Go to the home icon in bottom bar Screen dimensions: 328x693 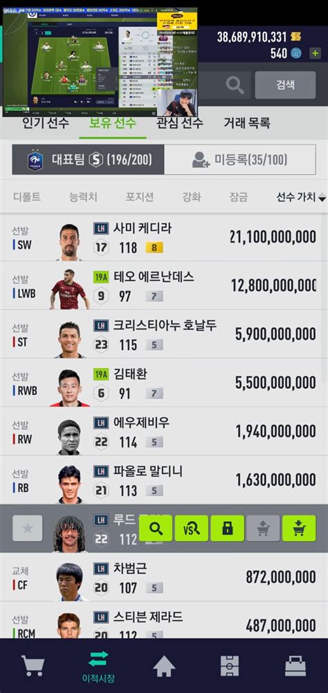click(x=164, y=665)
